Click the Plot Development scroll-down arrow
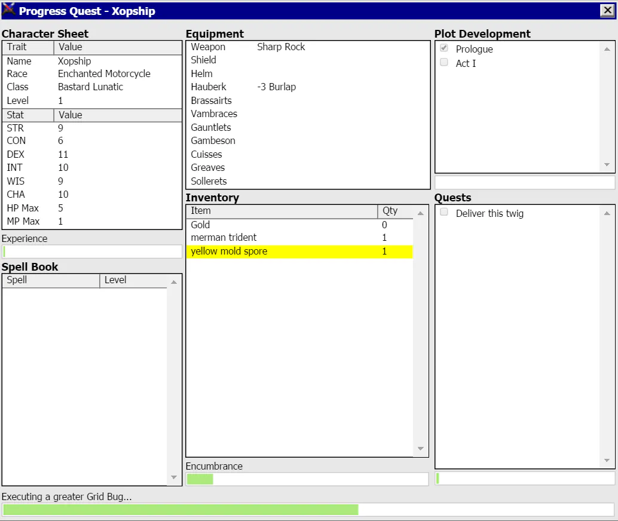Screen dimensions: 618x521 point(607,164)
